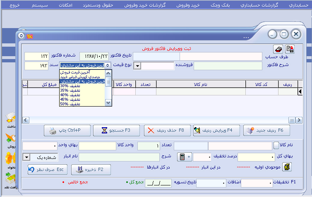Click the F8 حذف رديف delete button
The height and width of the screenshot is (197, 312).
[167, 130]
